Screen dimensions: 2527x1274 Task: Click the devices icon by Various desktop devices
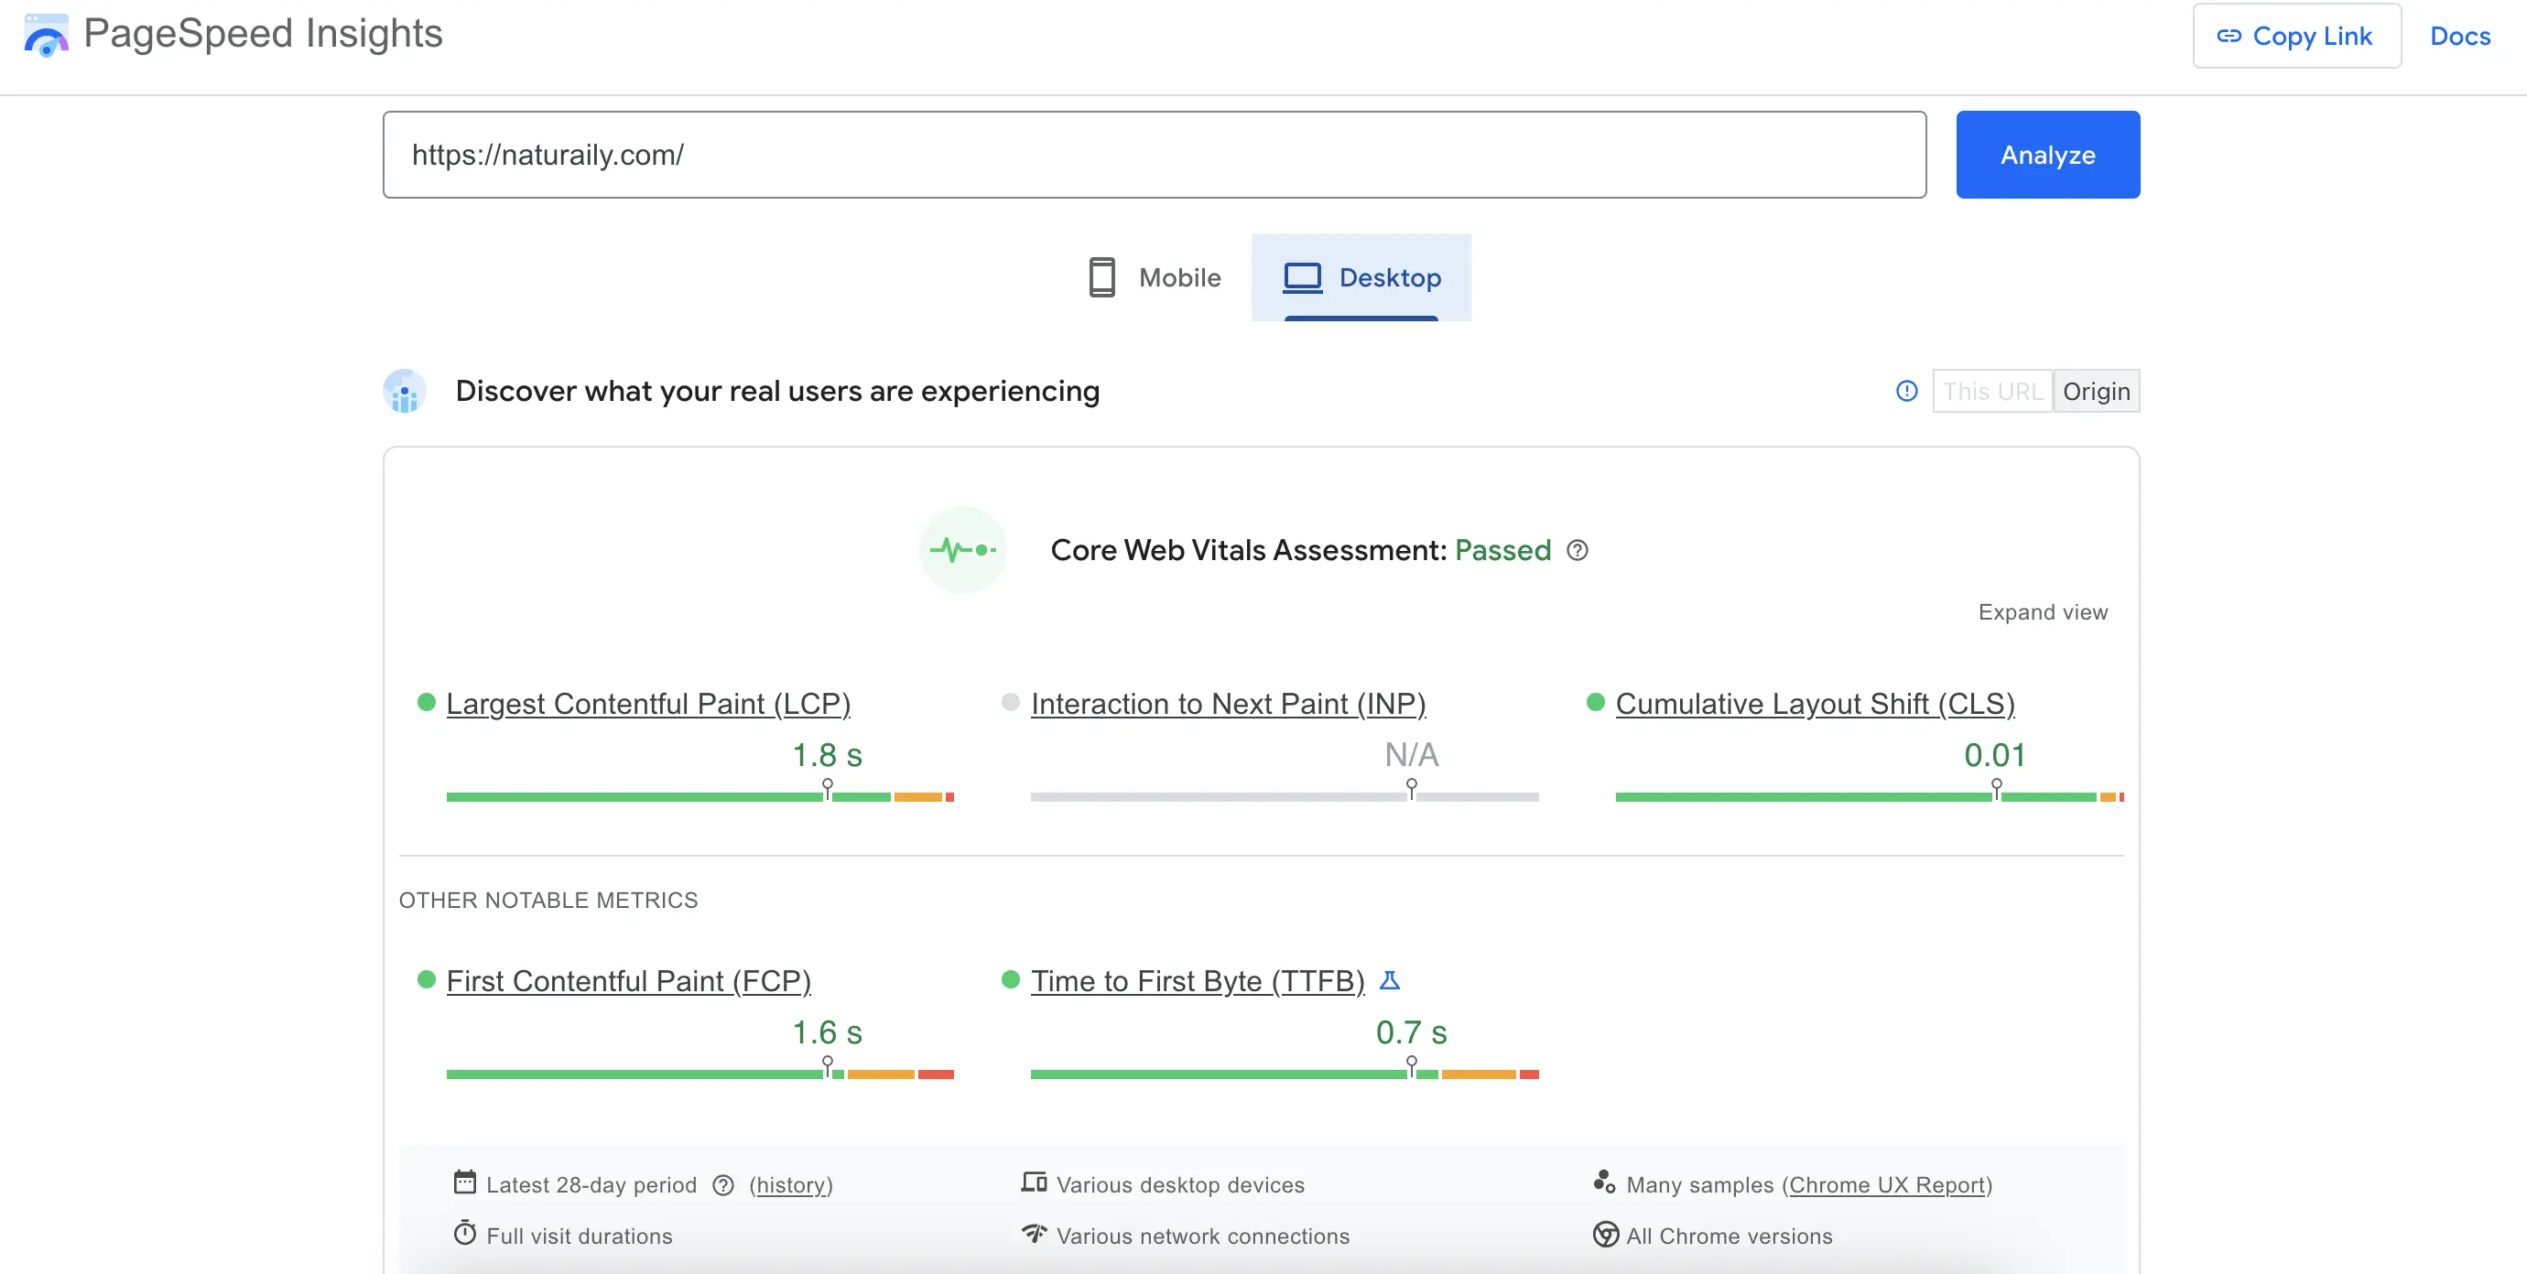tap(1034, 1182)
